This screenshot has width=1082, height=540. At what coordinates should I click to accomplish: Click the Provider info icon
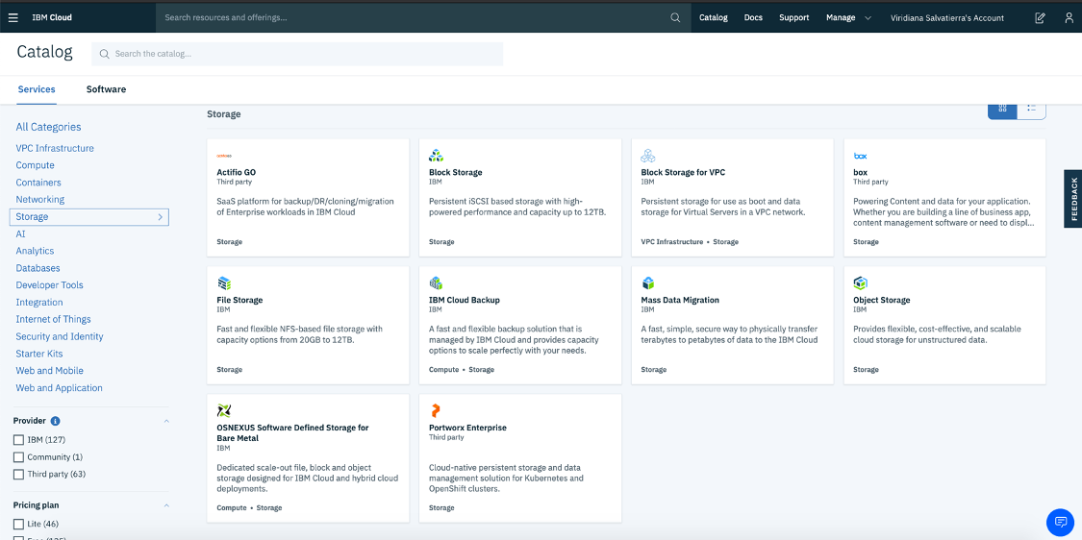pos(55,421)
